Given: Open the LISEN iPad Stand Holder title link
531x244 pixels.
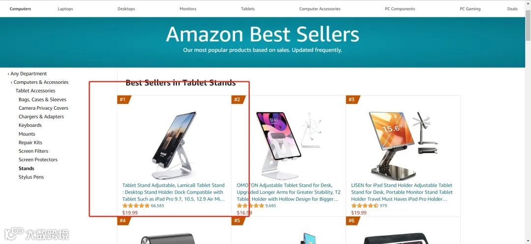Looking at the screenshot, I should (x=402, y=192).
